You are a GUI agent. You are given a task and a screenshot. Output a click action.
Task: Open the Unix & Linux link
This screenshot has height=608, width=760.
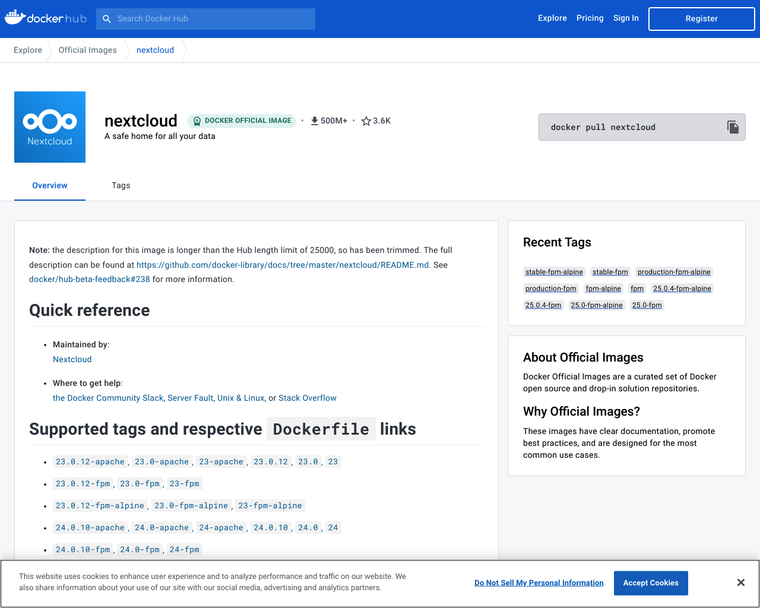tap(240, 398)
